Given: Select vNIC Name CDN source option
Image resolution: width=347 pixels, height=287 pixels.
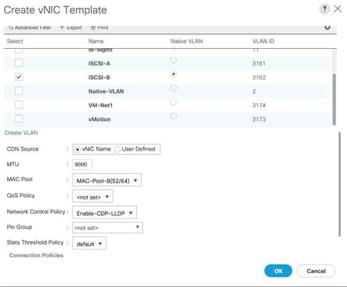Looking at the screenshot, I should point(78,149).
